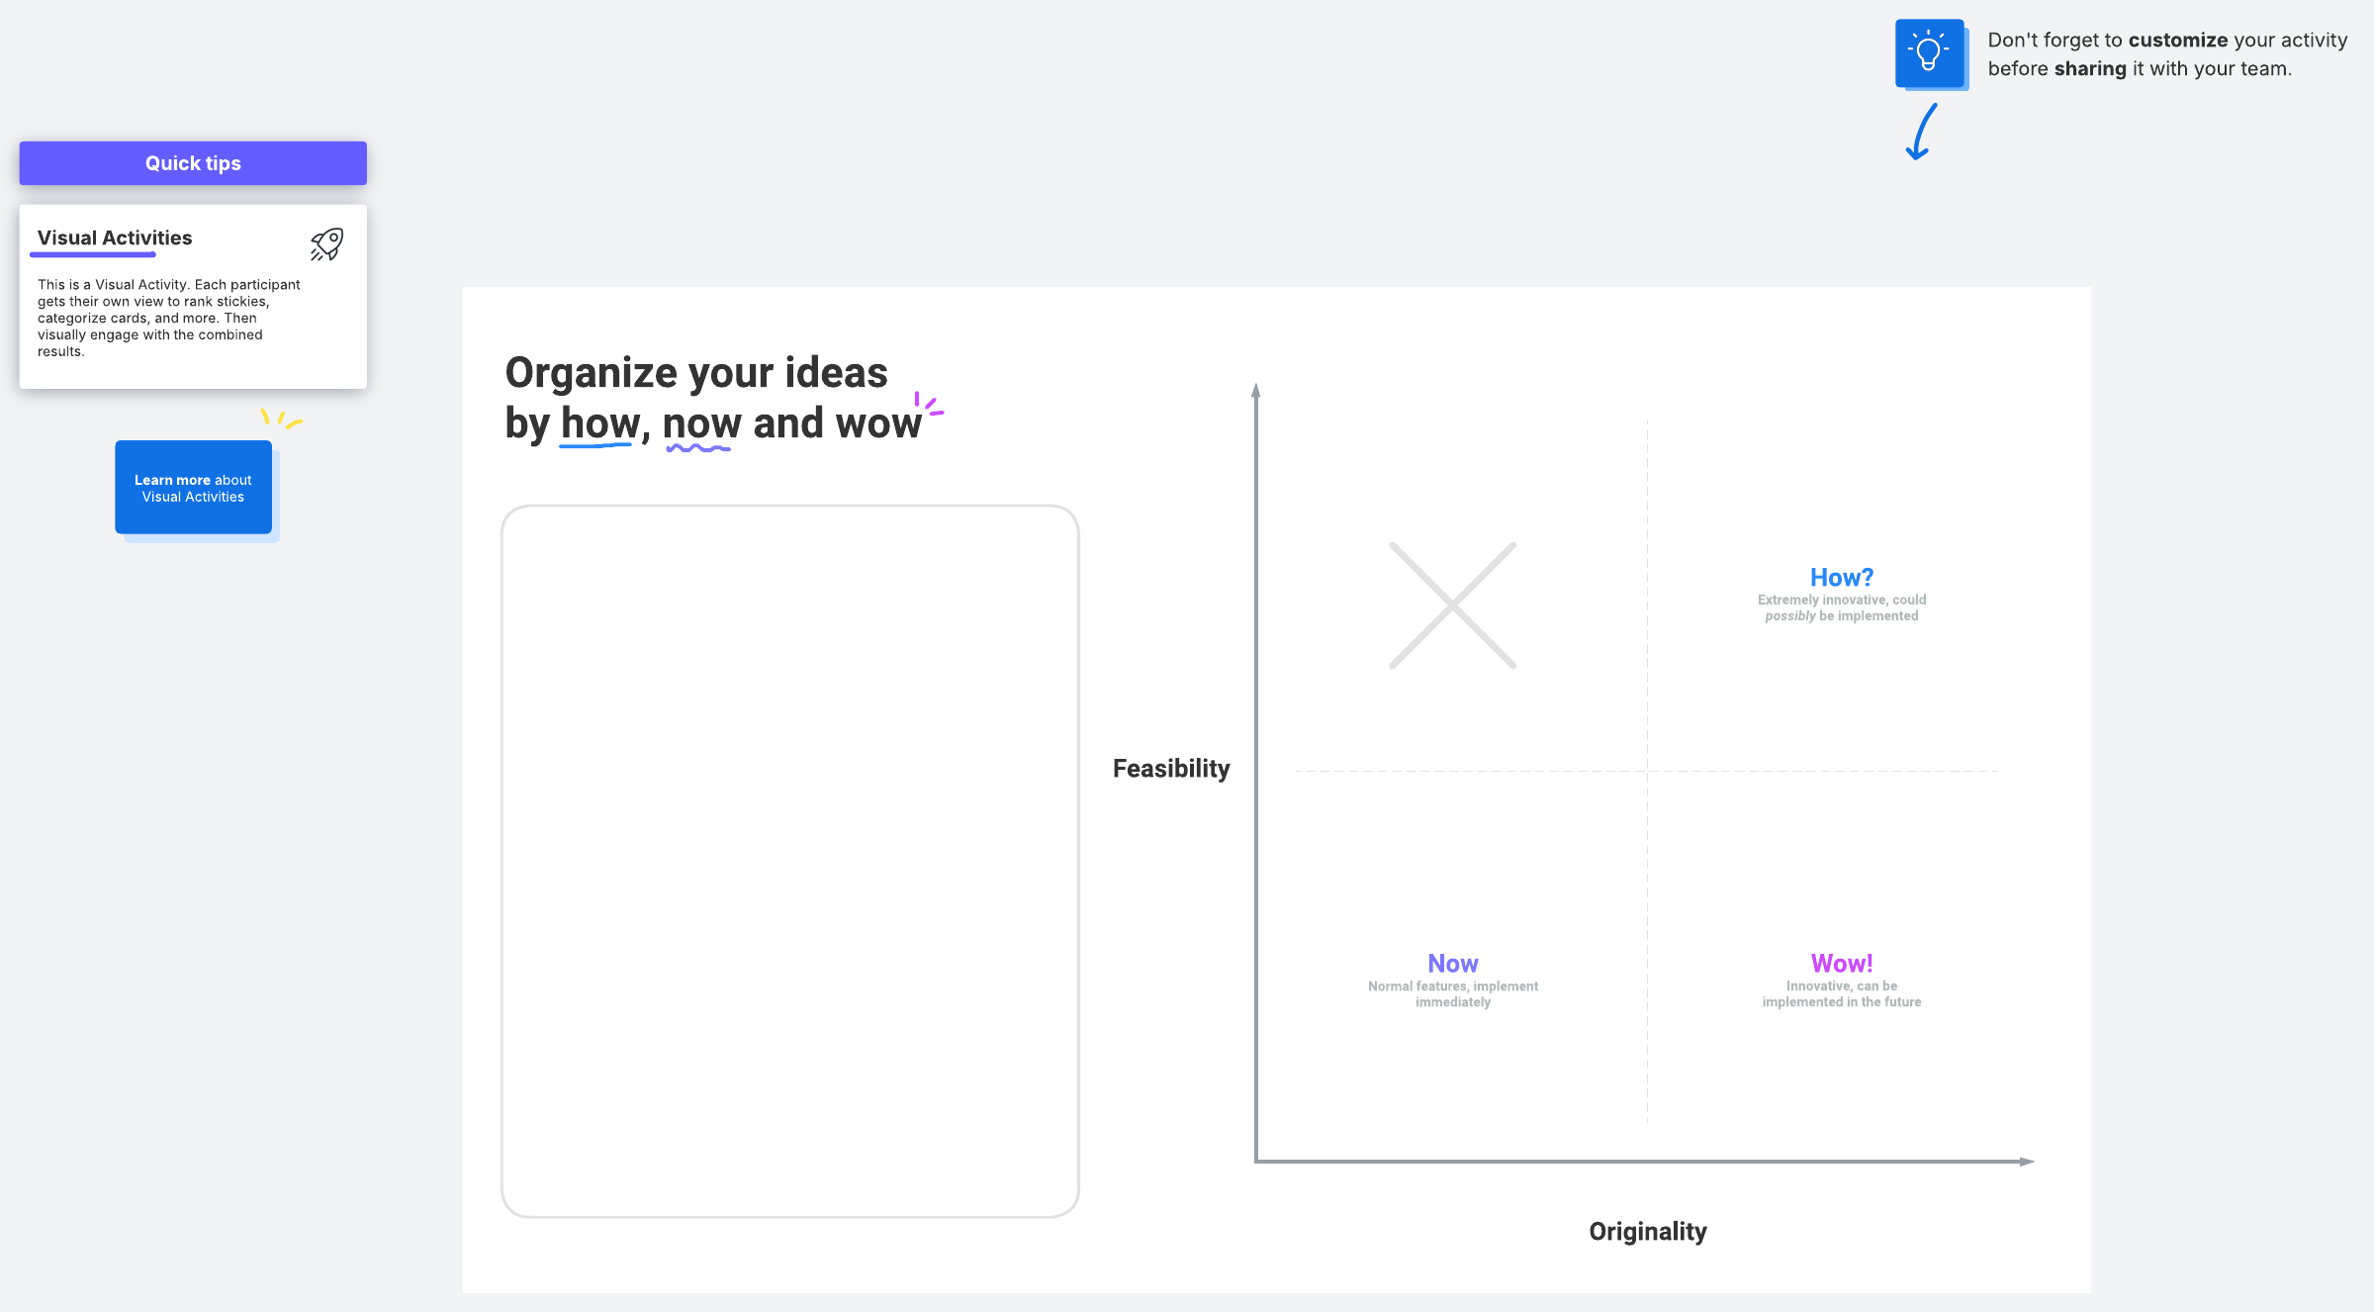The image size is (2374, 1312).
Task: Click the yellow sparkle marks above Learn more
Action: pos(281,419)
